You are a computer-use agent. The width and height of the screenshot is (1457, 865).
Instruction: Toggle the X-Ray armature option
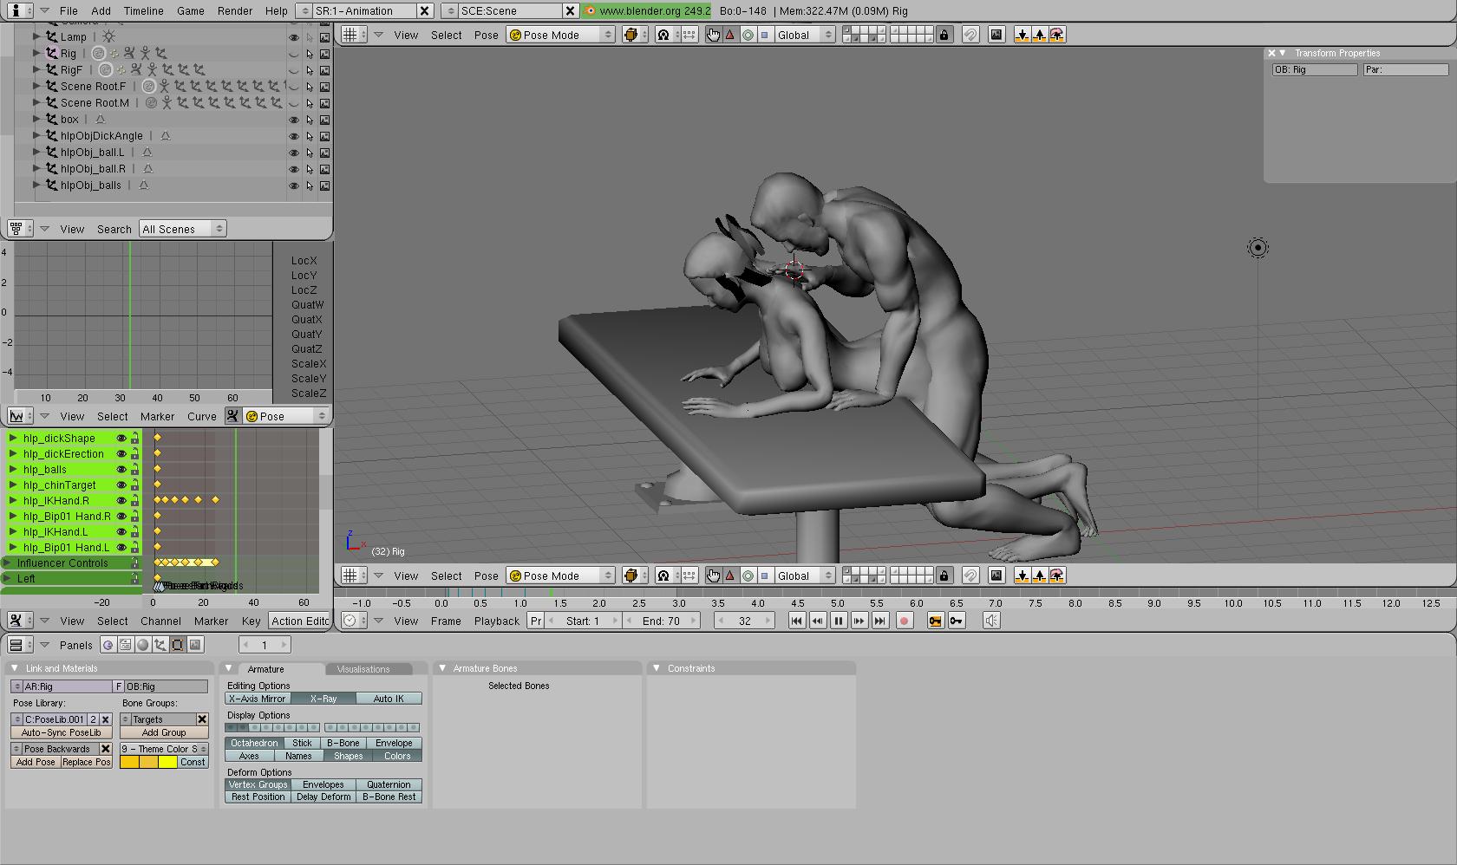pyautogui.click(x=323, y=699)
